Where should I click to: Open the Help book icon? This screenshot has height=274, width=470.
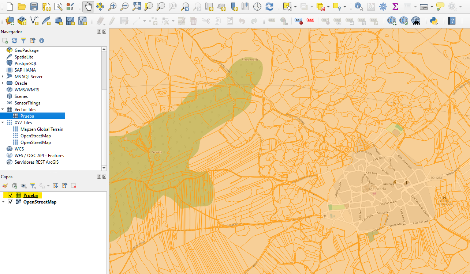tap(452, 21)
